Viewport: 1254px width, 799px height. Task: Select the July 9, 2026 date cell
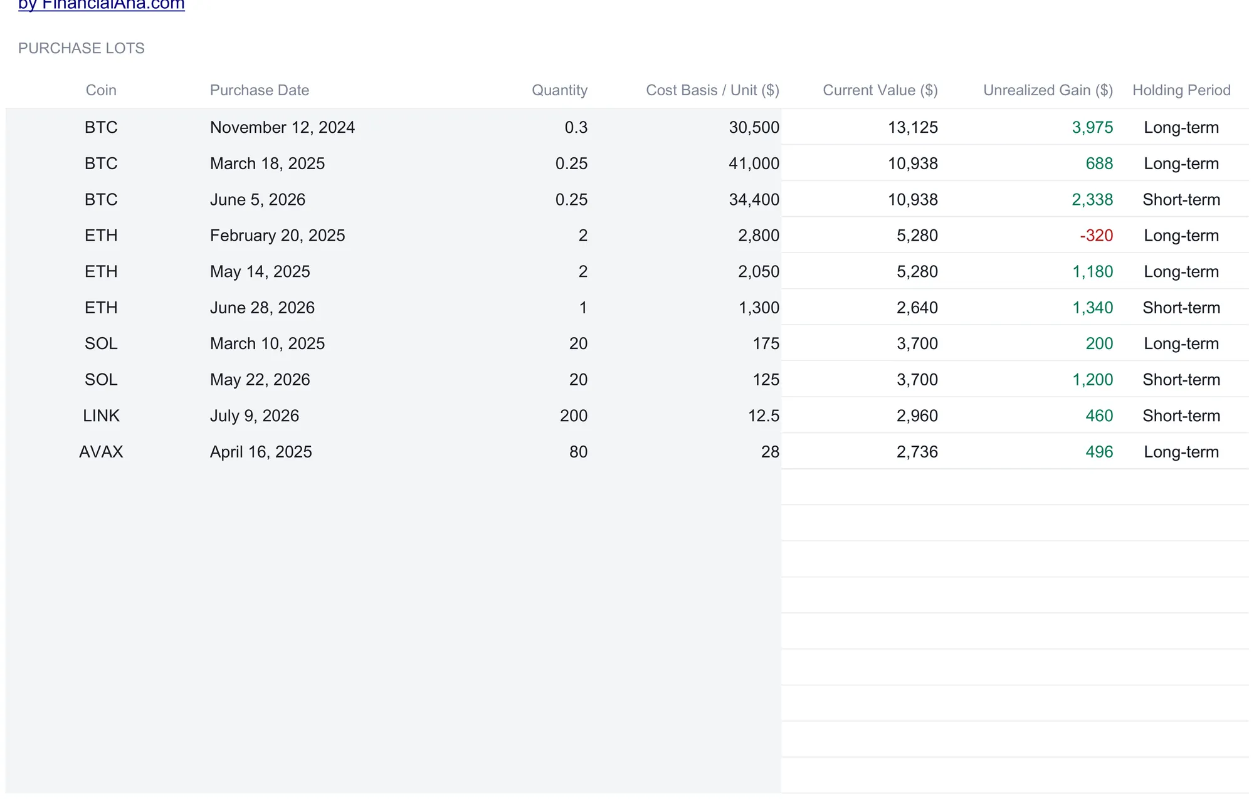tap(254, 415)
